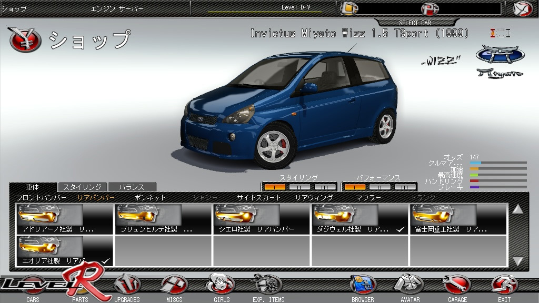Screen dimensions: 539x303
Task: Open the PARTS section in bottom navigation
Action: [x=80, y=289]
